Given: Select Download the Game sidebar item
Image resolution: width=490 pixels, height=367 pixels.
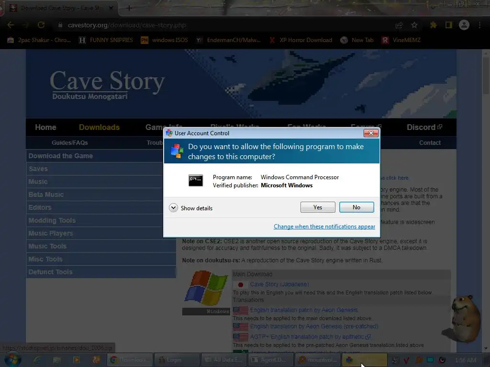Looking at the screenshot, I should tap(100, 156).
